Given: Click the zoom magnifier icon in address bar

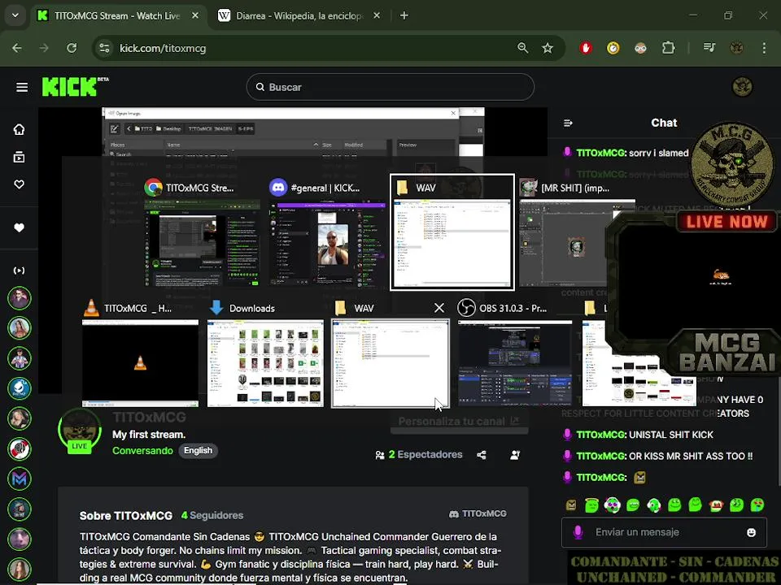Looking at the screenshot, I should click(x=522, y=48).
